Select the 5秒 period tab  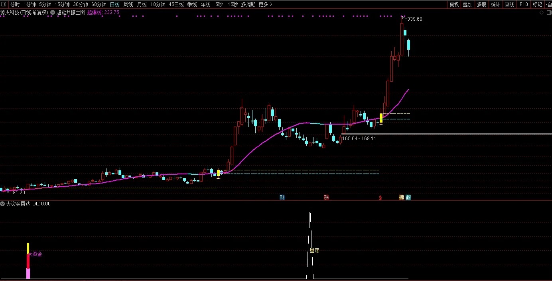tap(219, 4)
